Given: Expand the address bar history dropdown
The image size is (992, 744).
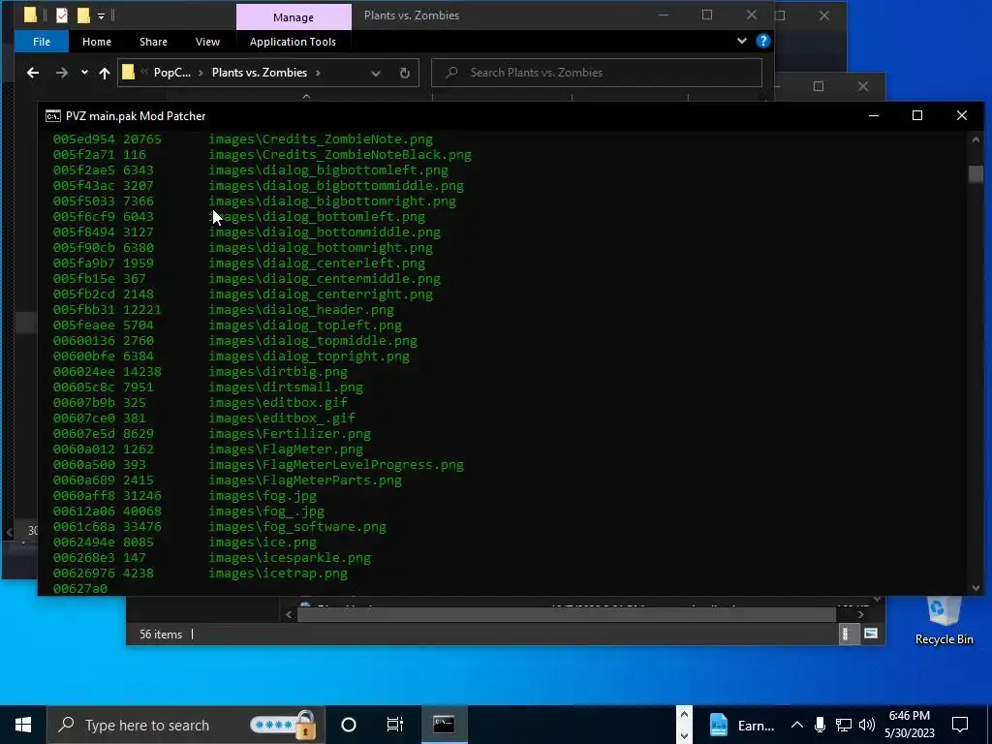Looking at the screenshot, I should pyautogui.click(x=376, y=74).
